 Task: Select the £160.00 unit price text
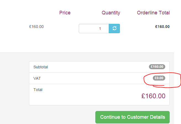36,27
